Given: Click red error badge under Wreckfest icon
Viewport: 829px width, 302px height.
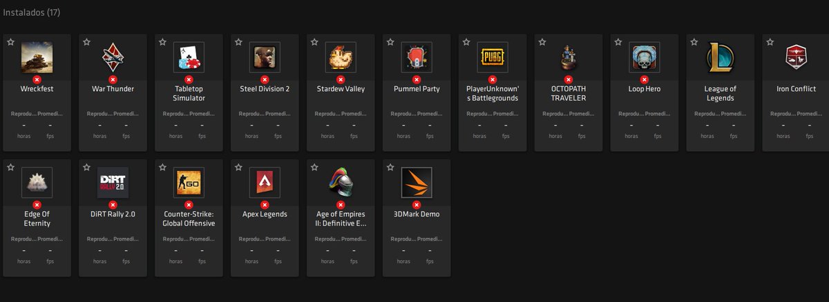Looking at the screenshot, I should point(37,79).
